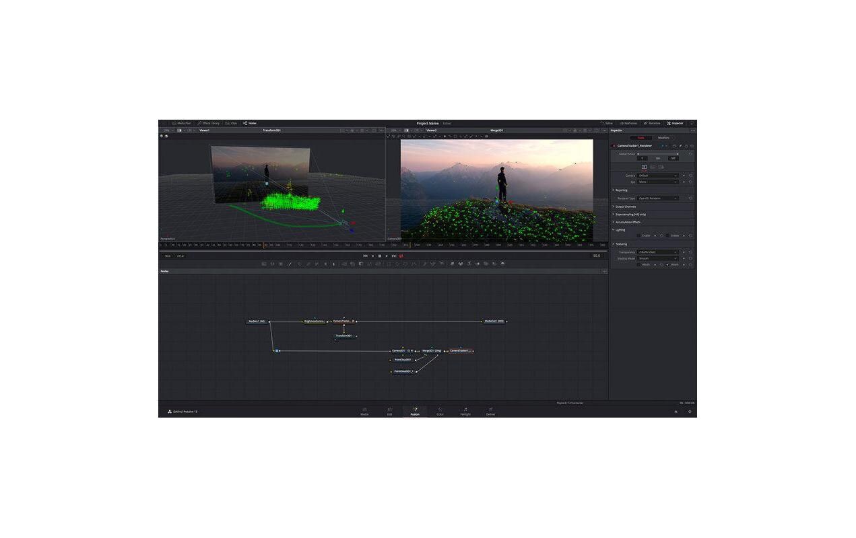This screenshot has height=538, width=856.
Task: Tick the unchecked Wireframe checkbox
Action: click(638, 264)
